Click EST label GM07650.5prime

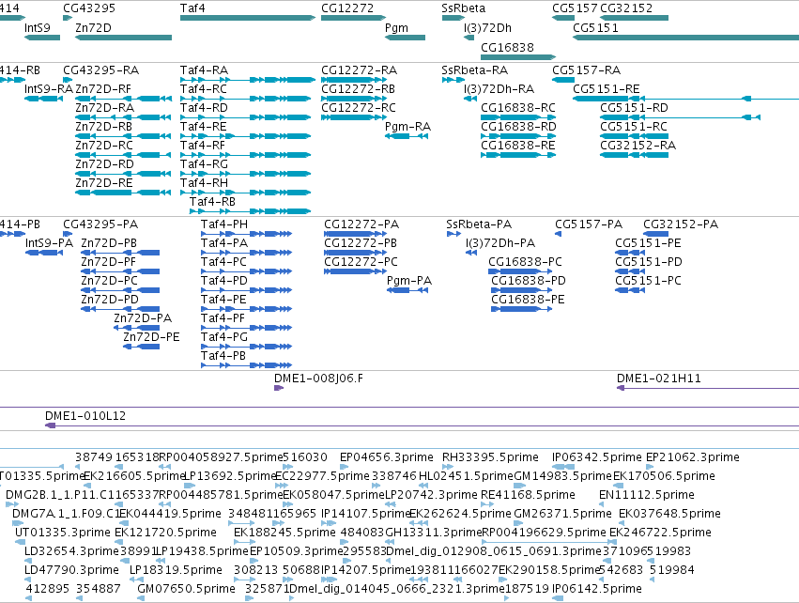(186, 589)
